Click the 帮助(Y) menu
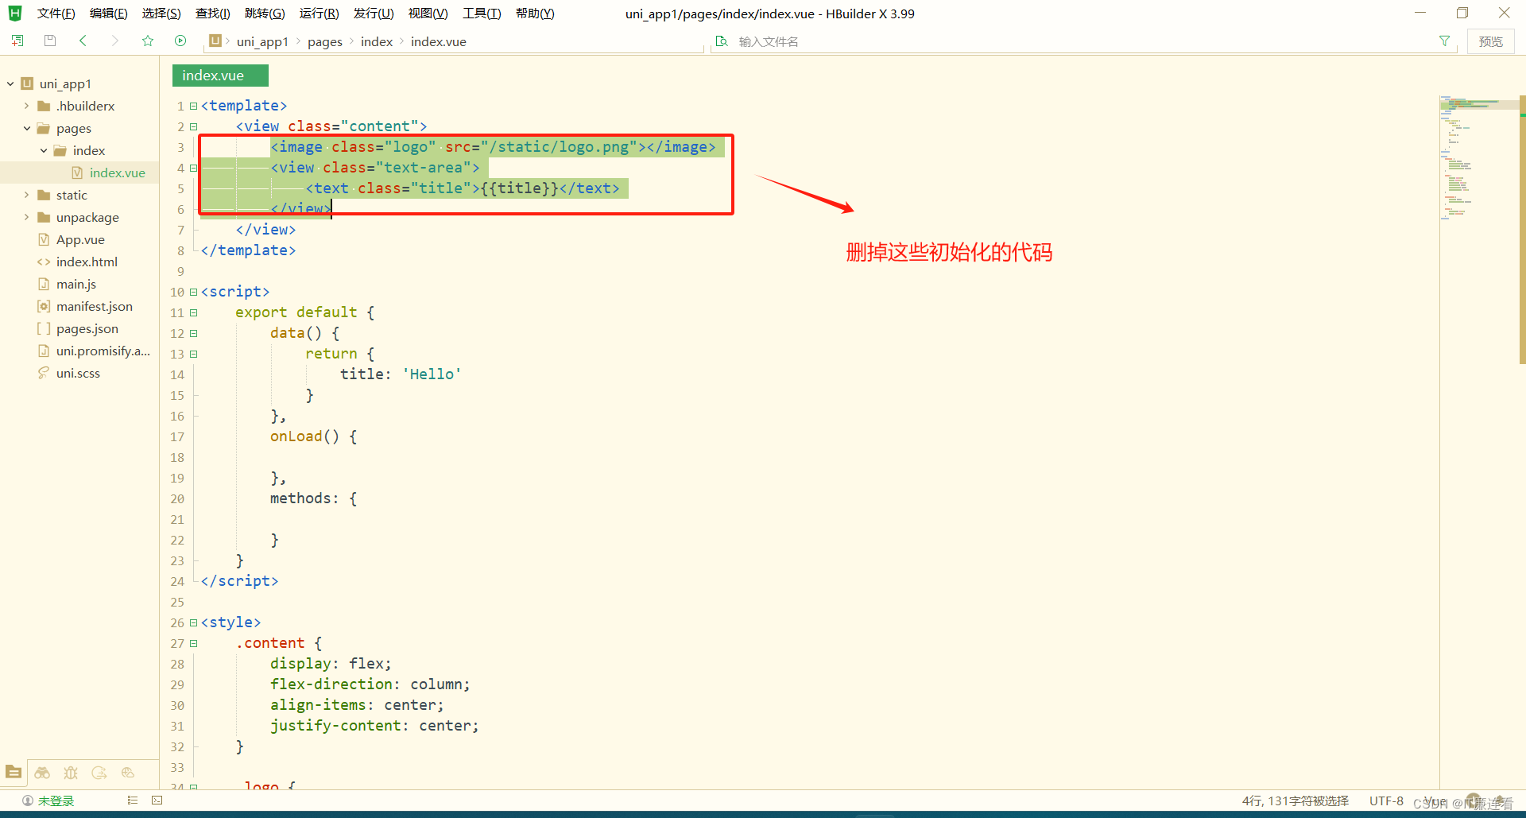 535,14
